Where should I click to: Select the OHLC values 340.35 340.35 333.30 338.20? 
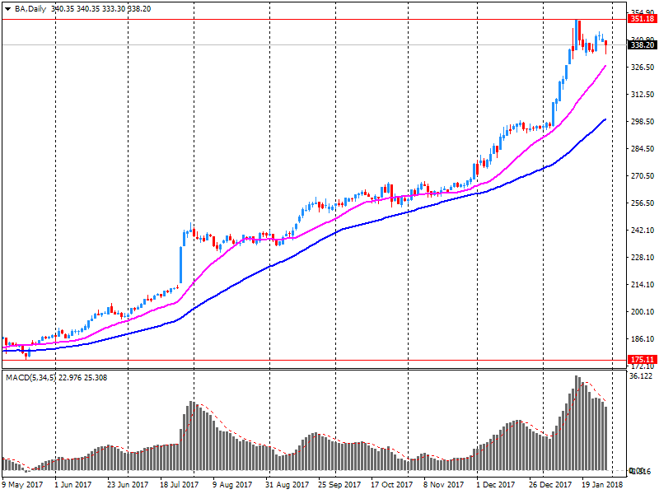pos(100,9)
